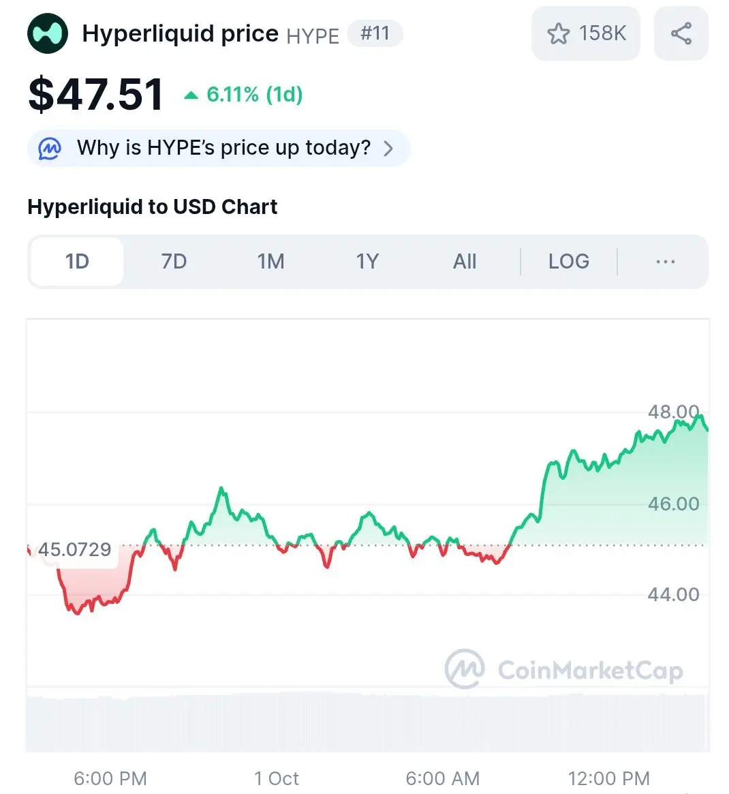
Task: Open "Why is HYPE's price up today?"
Action: click(223, 148)
